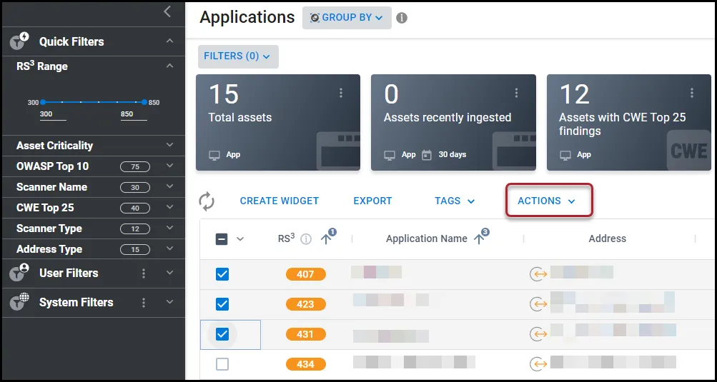Click the RS3 score badge 431

305,334
